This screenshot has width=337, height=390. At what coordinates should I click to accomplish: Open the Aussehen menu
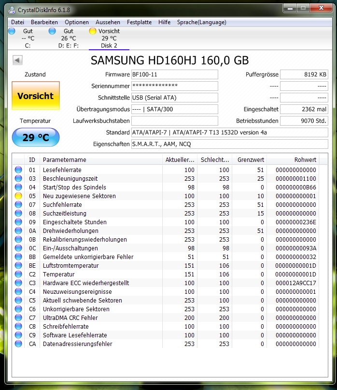[108, 22]
